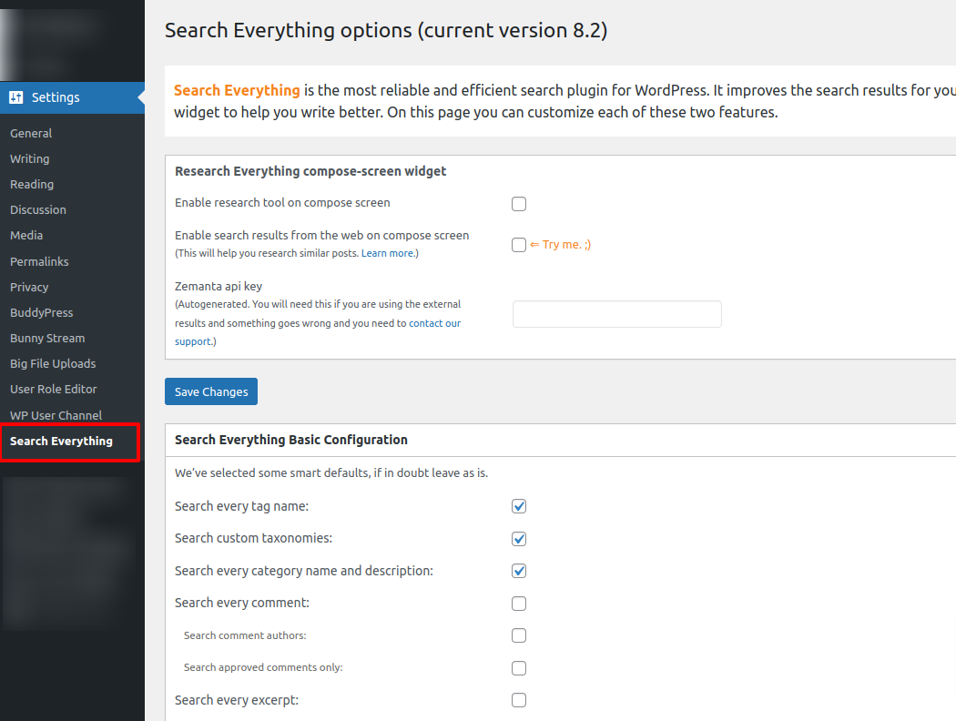
Task: Enable Search every comment checkbox
Action: click(x=519, y=604)
